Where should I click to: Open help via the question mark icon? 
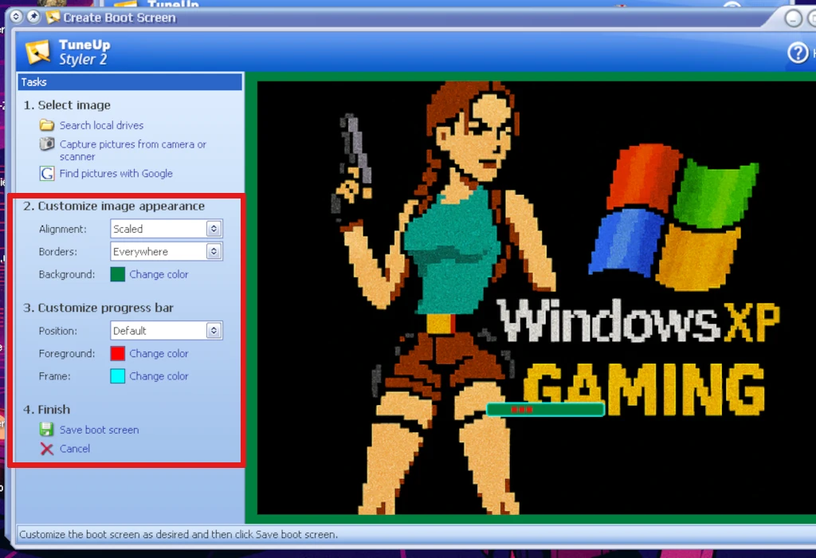(797, 53)
